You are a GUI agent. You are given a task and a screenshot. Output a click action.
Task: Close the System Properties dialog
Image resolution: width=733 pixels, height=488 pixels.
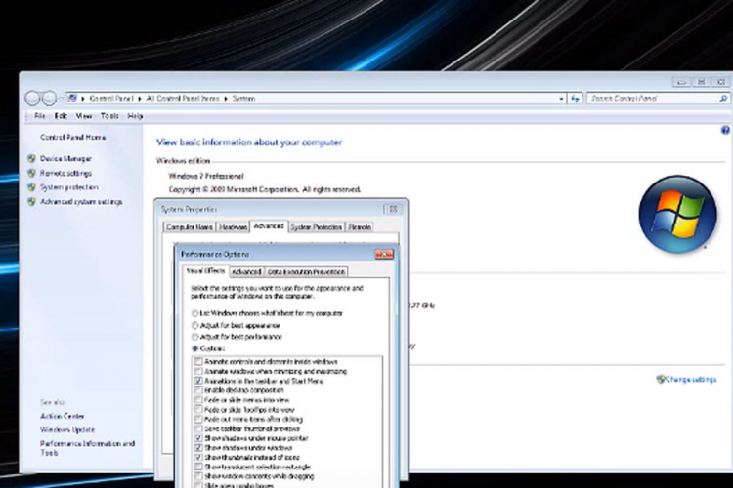coord(393,209)
